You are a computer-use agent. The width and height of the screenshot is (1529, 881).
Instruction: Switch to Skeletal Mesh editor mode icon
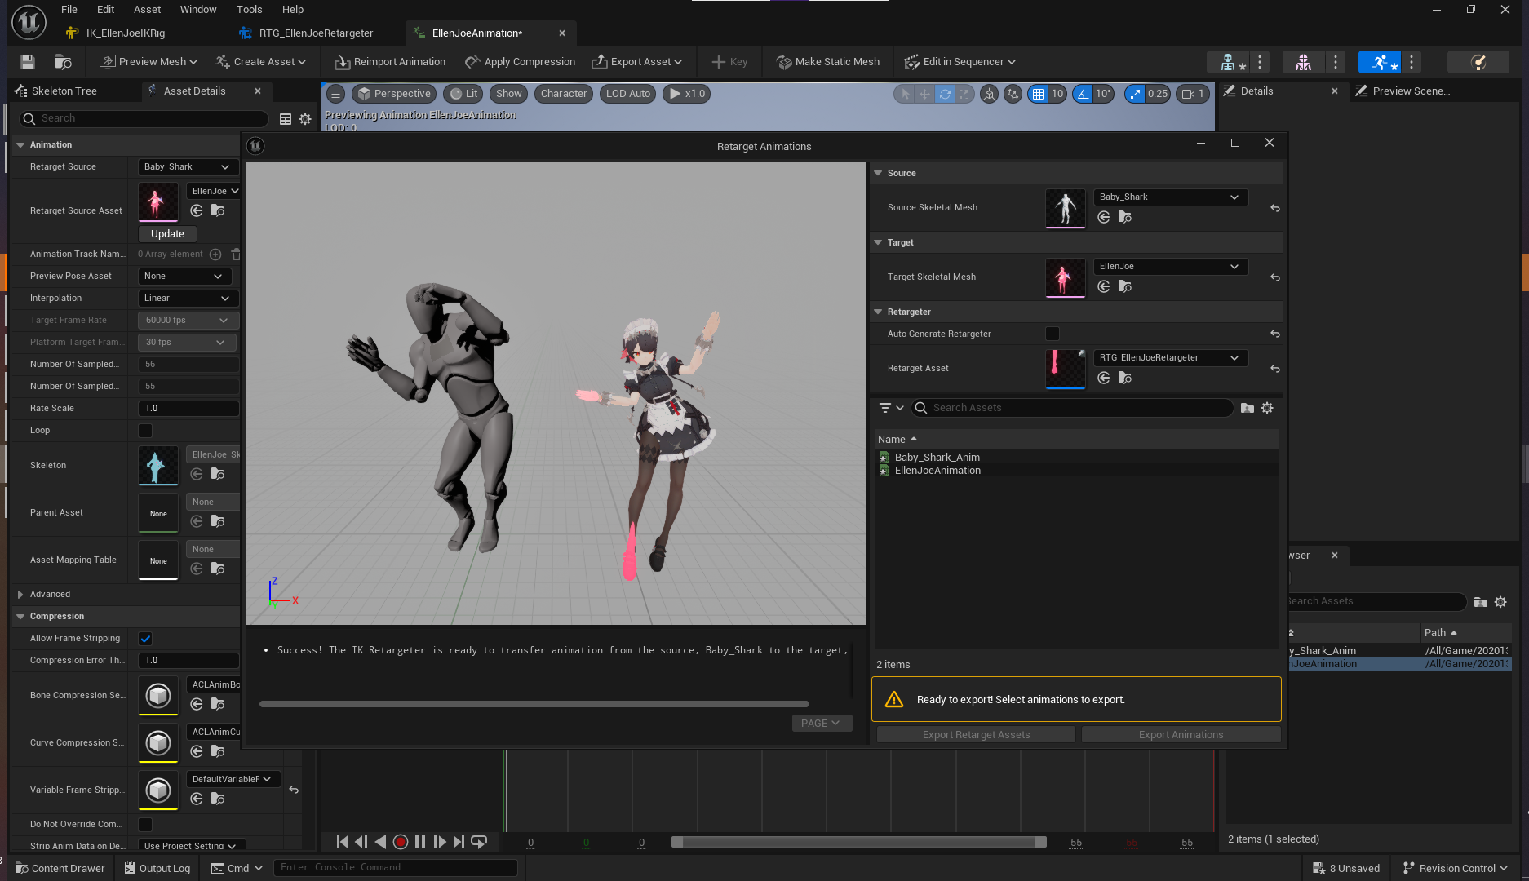coord(1303,62)
